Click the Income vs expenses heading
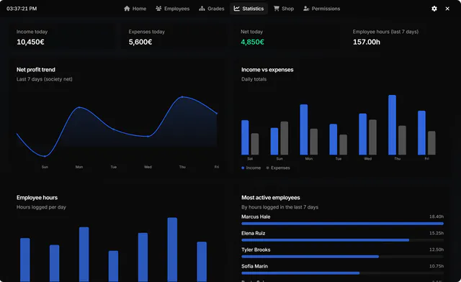Viewport: 461px width, 282px height. (x=267, y=70)
